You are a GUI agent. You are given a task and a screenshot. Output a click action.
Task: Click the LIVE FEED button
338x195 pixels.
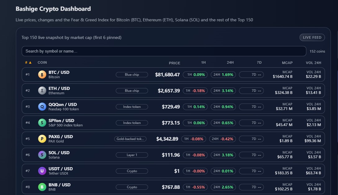(312, 37)
